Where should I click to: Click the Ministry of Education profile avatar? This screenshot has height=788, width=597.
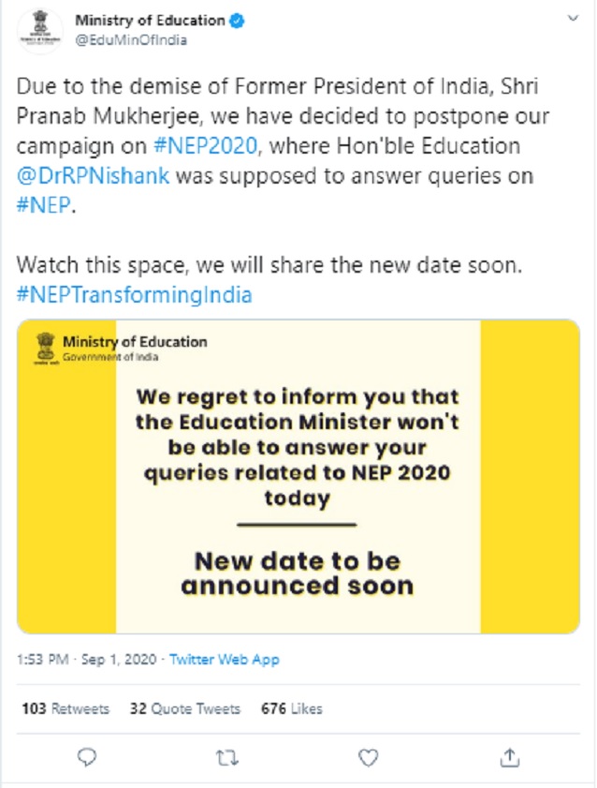(38, 30)
